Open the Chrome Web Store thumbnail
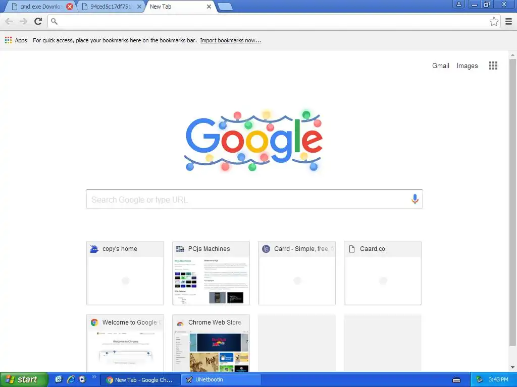The image size is (517, 387). click(211, 343)
